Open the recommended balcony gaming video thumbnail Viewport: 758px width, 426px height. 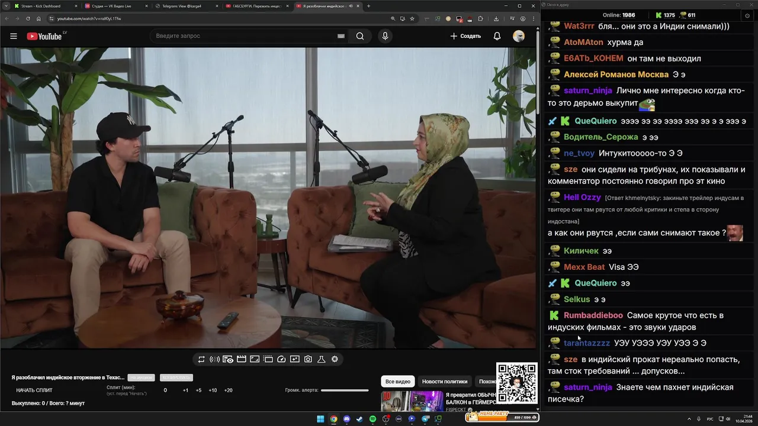(x=412, y=401)
